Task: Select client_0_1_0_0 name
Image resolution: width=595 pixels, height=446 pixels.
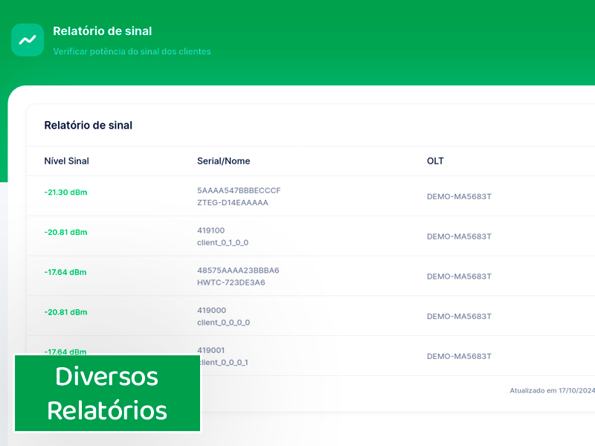Action: (222, 242)
